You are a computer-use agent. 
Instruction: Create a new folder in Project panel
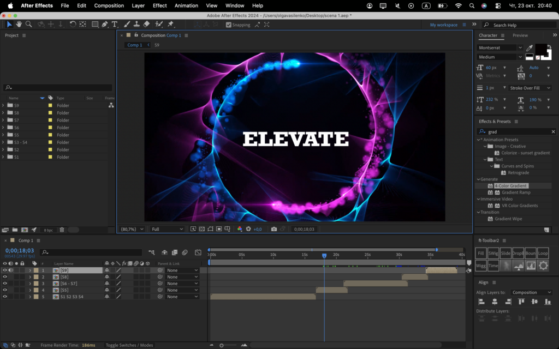(x=15, y=230)
